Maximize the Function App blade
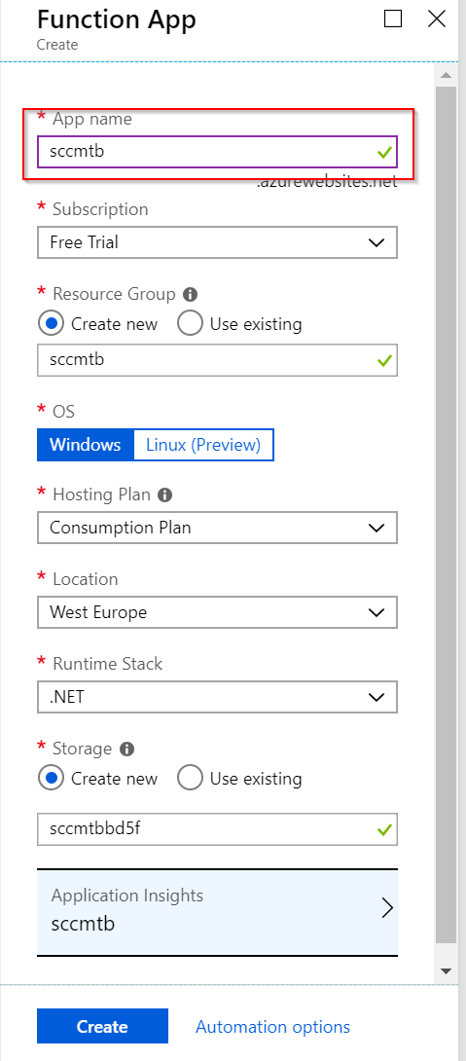The height and width of the screenshot is (1061, 466). click(x=393, y=18)
